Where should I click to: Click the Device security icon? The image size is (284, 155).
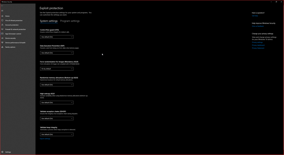click(x=2, y=38)
